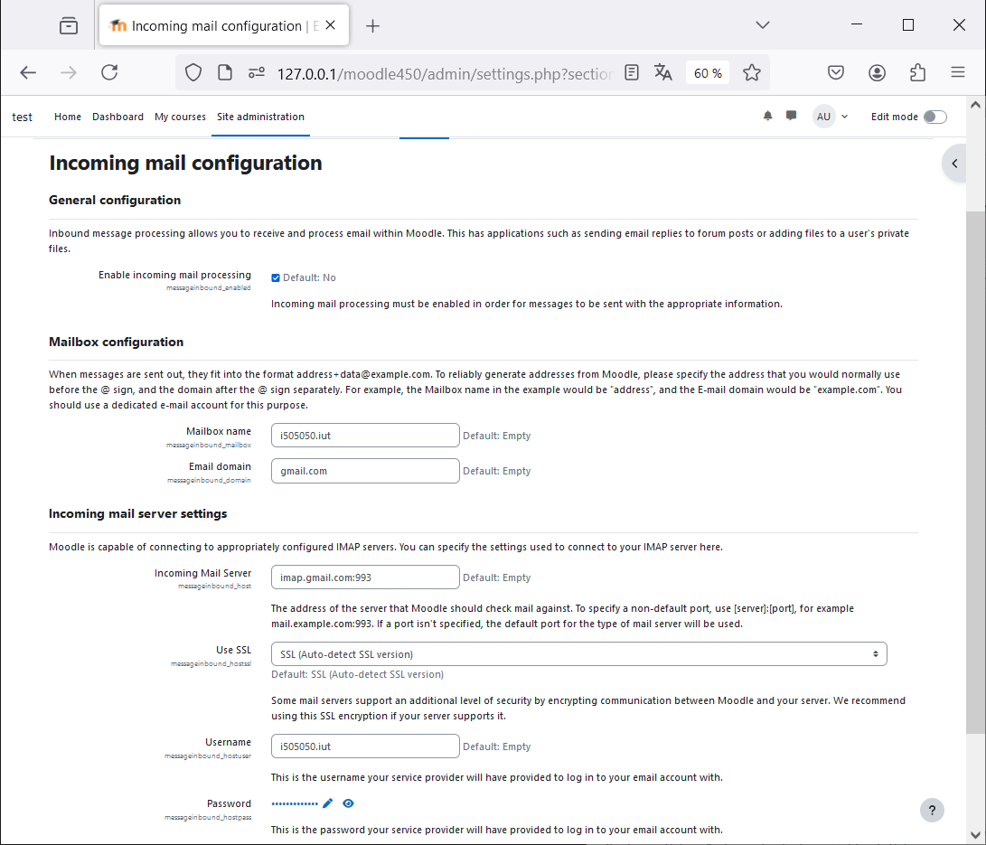
Task: Reload the page with the refresh icon
Action: pyautogui.click(x=109, y=73)
